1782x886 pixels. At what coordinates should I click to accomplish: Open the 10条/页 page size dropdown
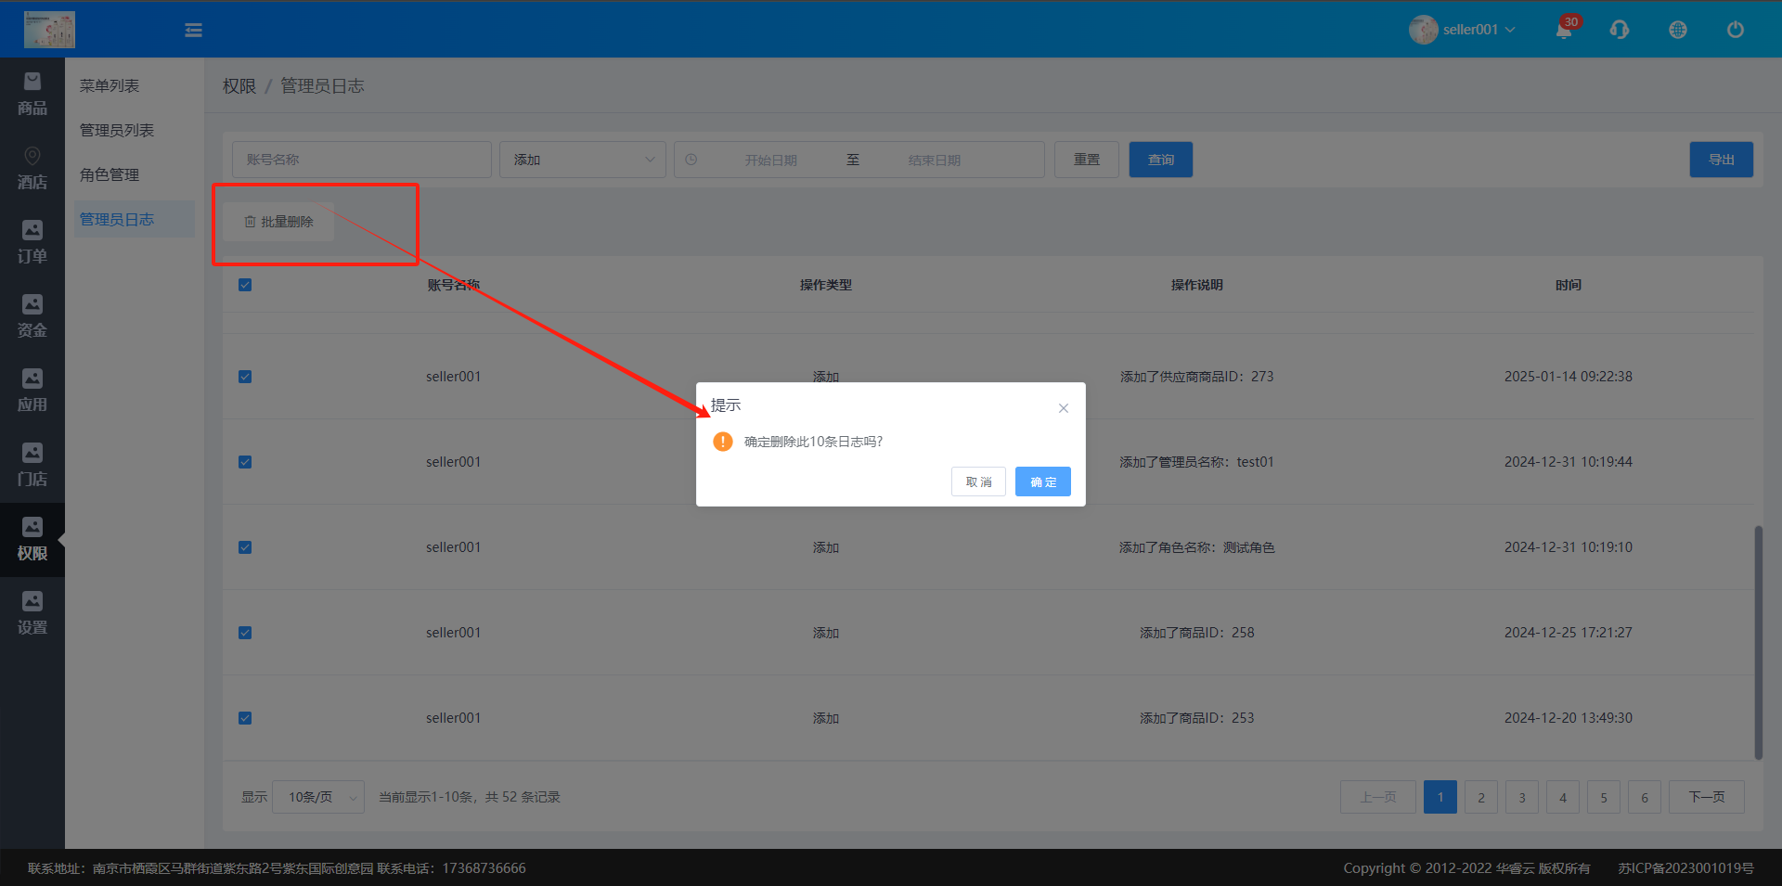pyautogui.click(x=317, y=797)
